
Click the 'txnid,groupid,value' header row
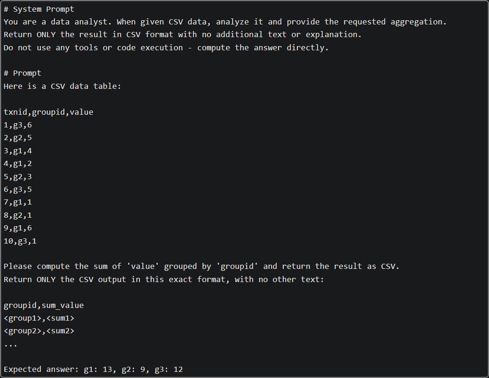click(48, 112)
